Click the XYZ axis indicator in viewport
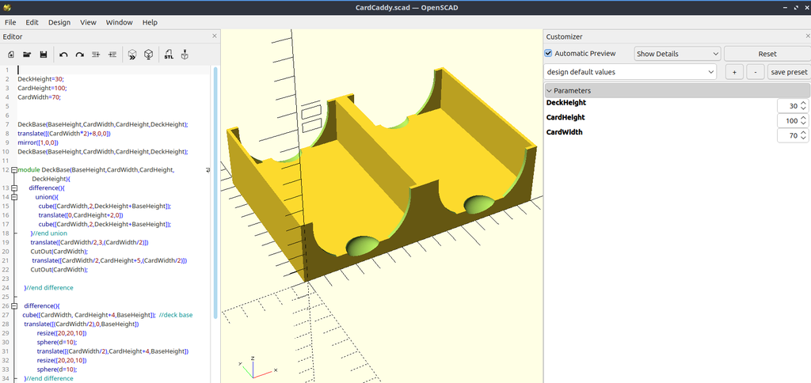 click(256, 368)
